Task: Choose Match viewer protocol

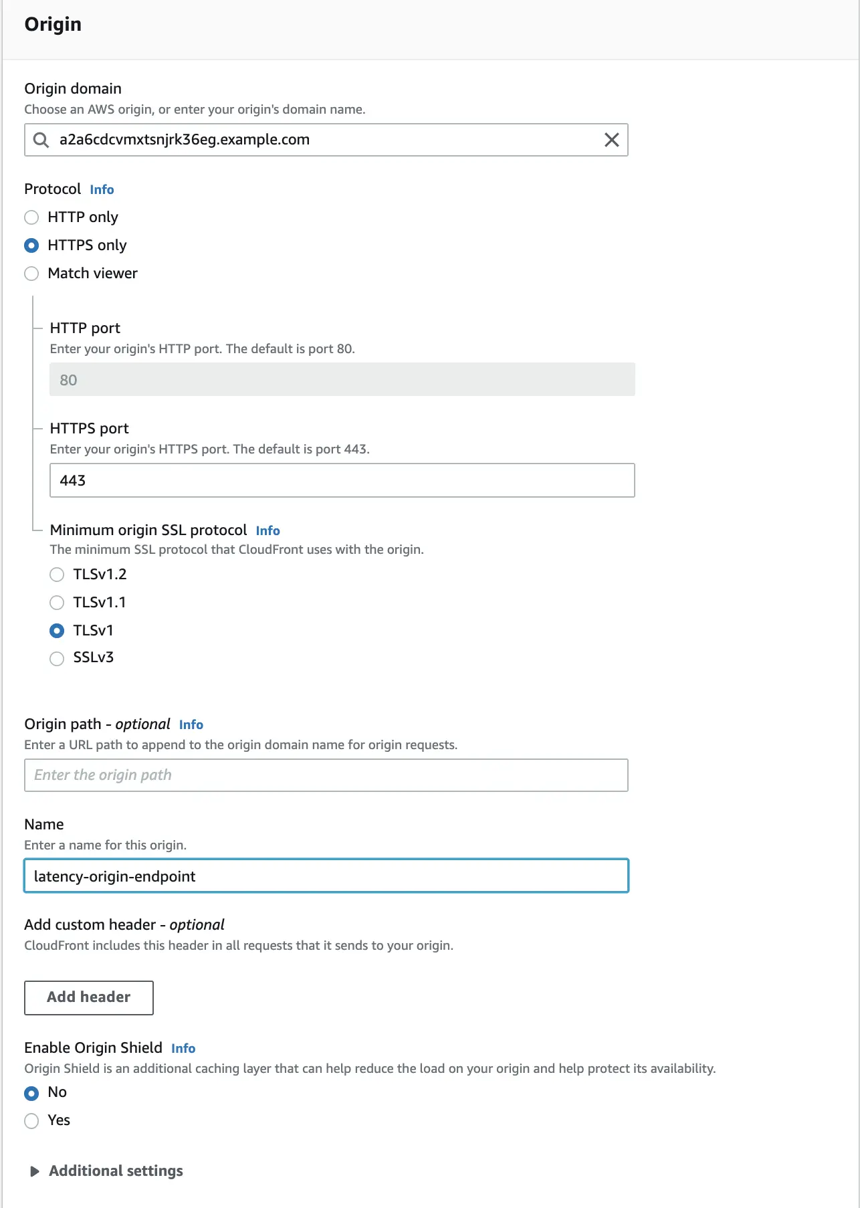Action: point(31,274)
